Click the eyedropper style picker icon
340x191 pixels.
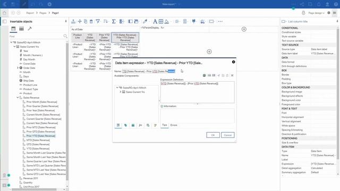click(145, 21)
